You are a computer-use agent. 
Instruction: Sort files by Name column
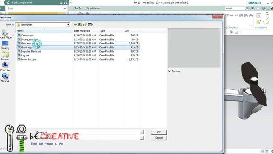[x=44, y=31]
